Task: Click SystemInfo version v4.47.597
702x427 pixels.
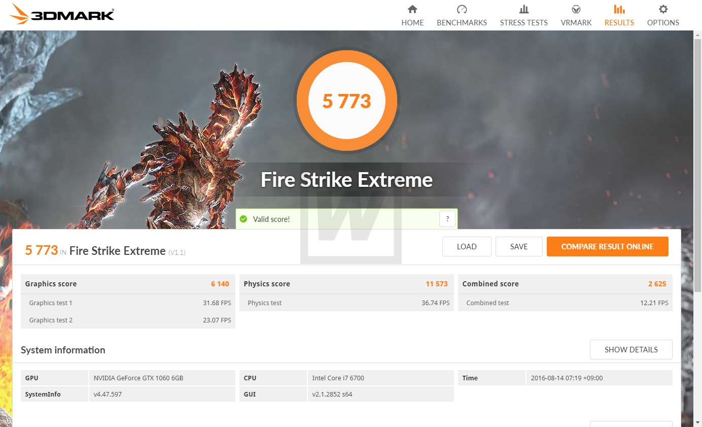Action: (x=108, y=394)
